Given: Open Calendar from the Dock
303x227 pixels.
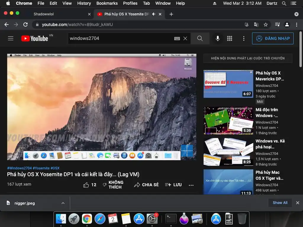Looking at the screenshot, I should point(113,219).
